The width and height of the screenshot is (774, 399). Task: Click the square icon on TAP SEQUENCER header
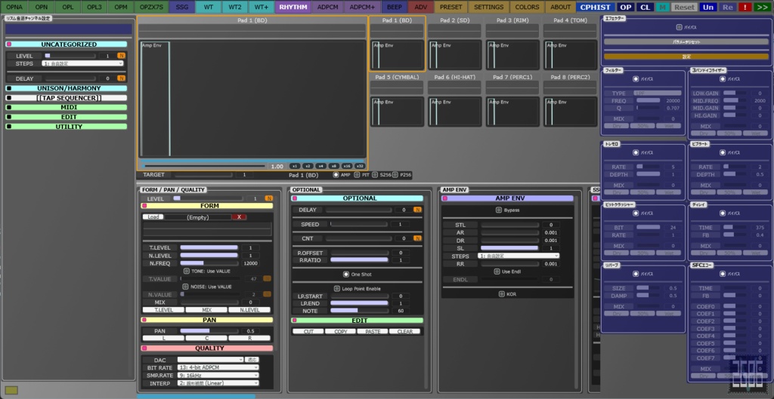(x=9, y=98)
